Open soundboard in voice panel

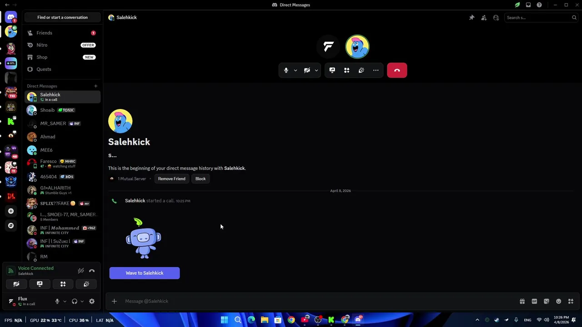86,284
